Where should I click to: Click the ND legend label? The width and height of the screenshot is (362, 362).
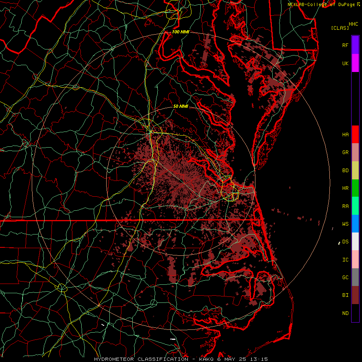pos(346,313)
